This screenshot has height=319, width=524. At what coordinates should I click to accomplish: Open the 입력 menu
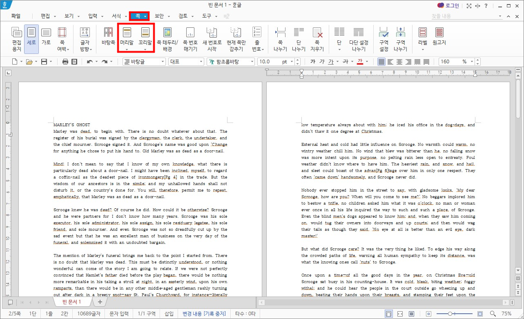point(93,16)
